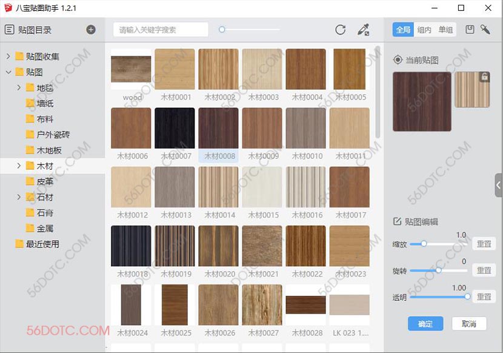Switch to 全局 mode
The width and height of the screenshot is (503, 353).
pos(402,30)
